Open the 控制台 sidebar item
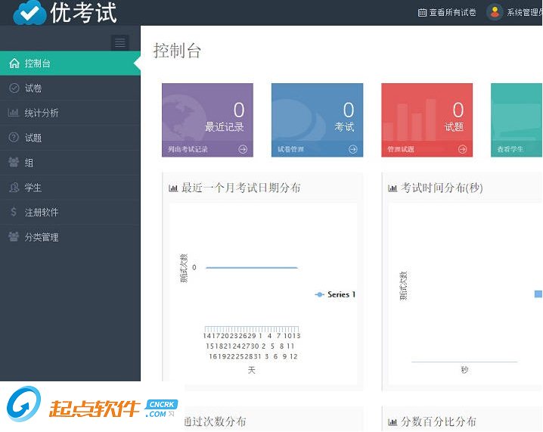543x432 pixels. point(70,63)
